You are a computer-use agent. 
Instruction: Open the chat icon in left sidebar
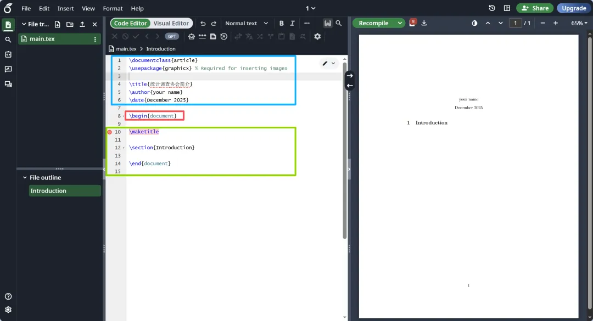(8, 84)
